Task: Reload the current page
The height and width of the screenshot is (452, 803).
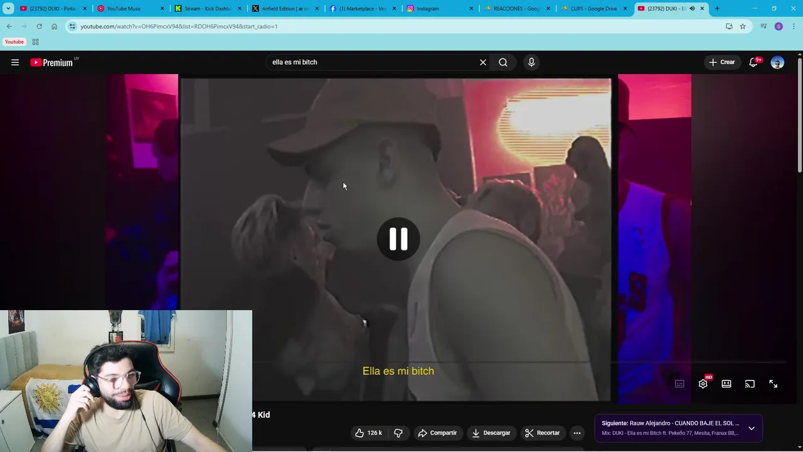Action: [x=39, y=26]
